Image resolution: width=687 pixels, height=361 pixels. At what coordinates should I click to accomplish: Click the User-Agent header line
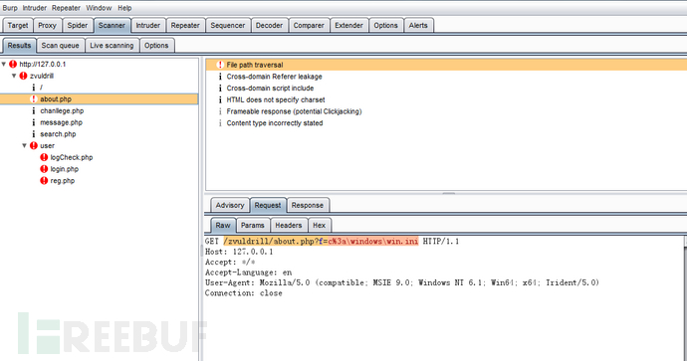click(402, 282)
